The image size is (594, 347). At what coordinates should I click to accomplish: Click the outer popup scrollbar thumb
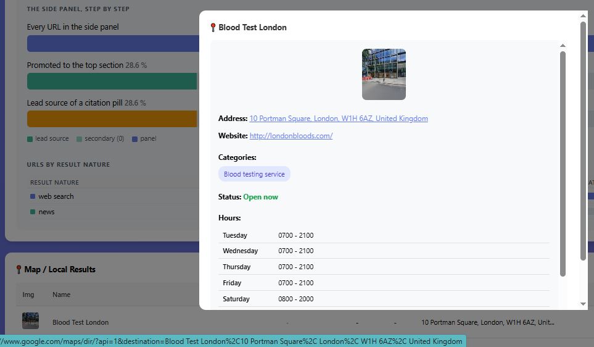point(583,141)
